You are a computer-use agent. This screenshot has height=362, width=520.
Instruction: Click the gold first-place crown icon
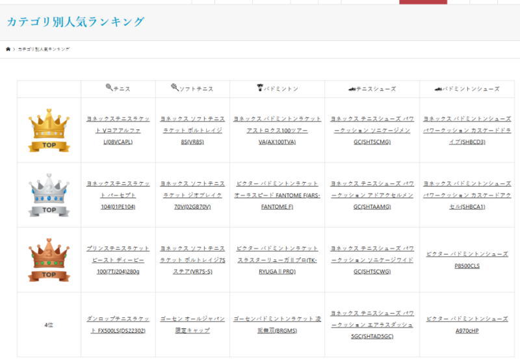point(49,130)
